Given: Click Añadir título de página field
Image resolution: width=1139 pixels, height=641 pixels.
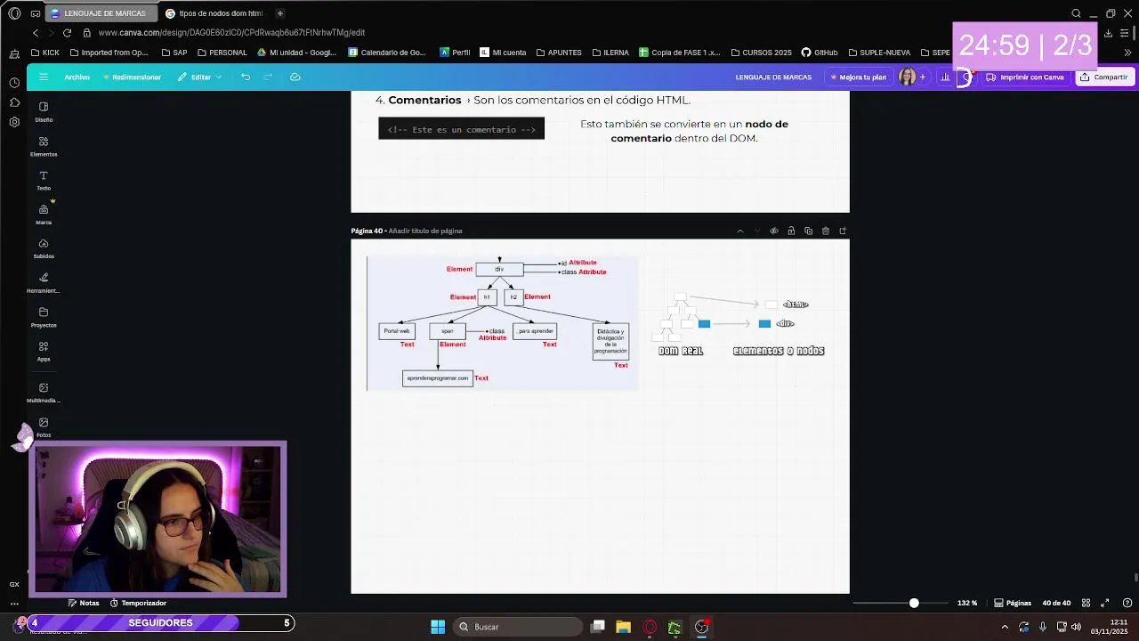Looking at the screenshot, I should tap(425, 231).
